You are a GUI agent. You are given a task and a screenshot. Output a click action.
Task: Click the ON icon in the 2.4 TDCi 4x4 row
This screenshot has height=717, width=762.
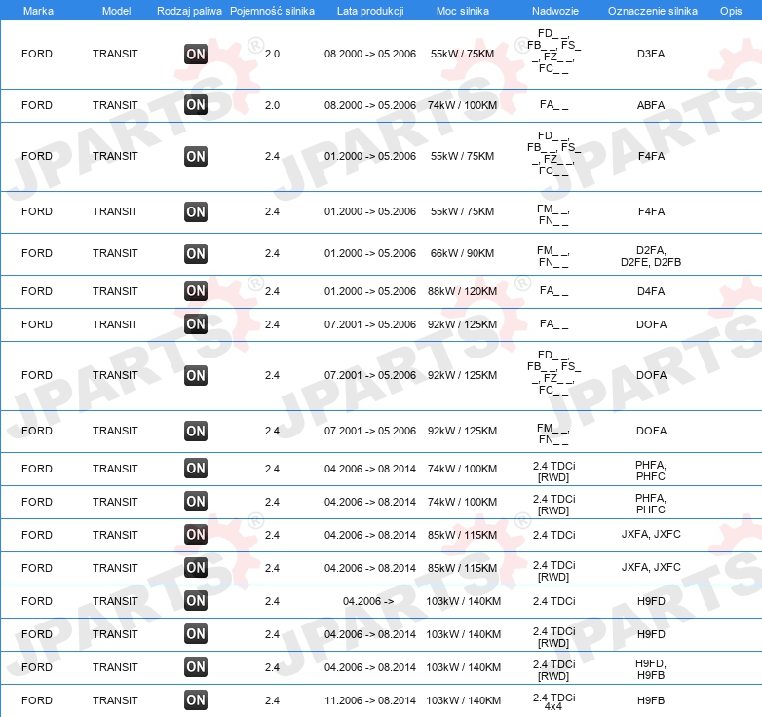click(x=196, y=700)
